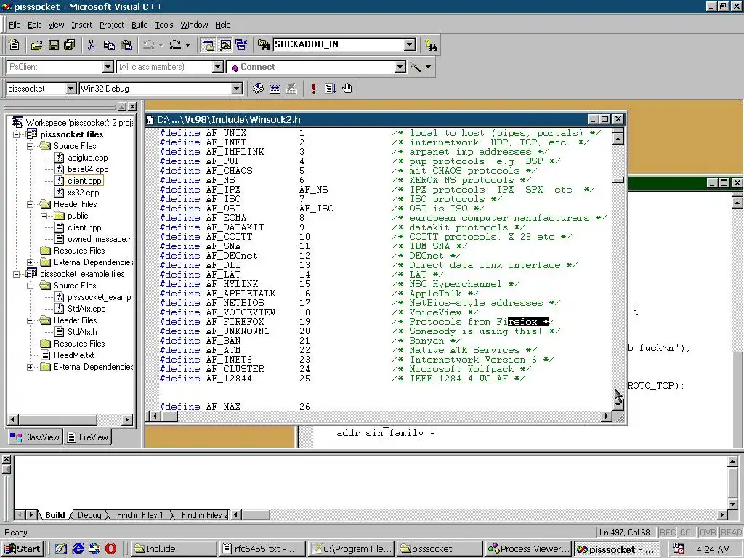The image size is (744, 558).
Task: Select apiglue.cpp in file tree
Action: pos(87,158)
